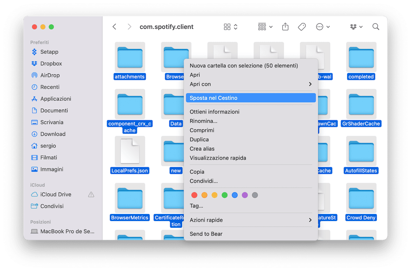Screen dimensions: 411x271
Task: Choose Copia in the context menu
Action: tap(251, 172)
